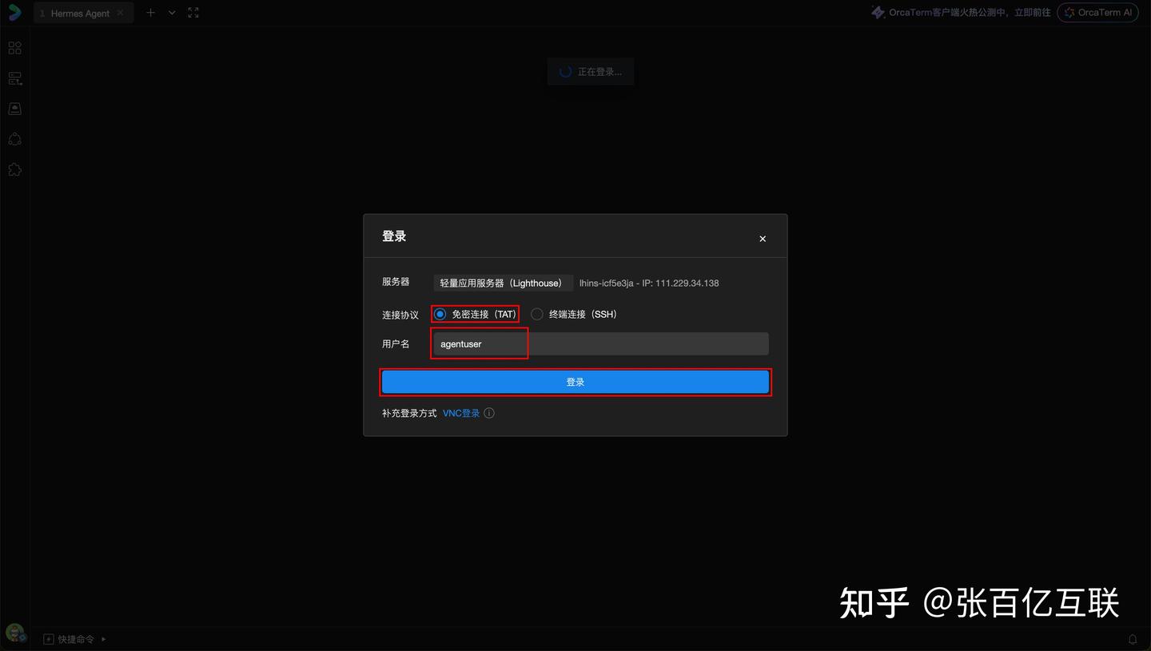Open VNC登录 as an alternate login method

pyautogui.click(x=460, y=413)
